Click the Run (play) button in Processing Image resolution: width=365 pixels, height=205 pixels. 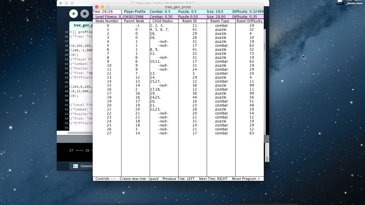pyautogui.click(x=74, y=14)
